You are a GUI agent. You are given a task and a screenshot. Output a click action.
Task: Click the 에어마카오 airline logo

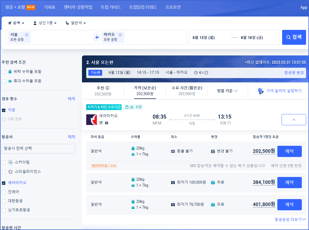(x=92, y=120)
